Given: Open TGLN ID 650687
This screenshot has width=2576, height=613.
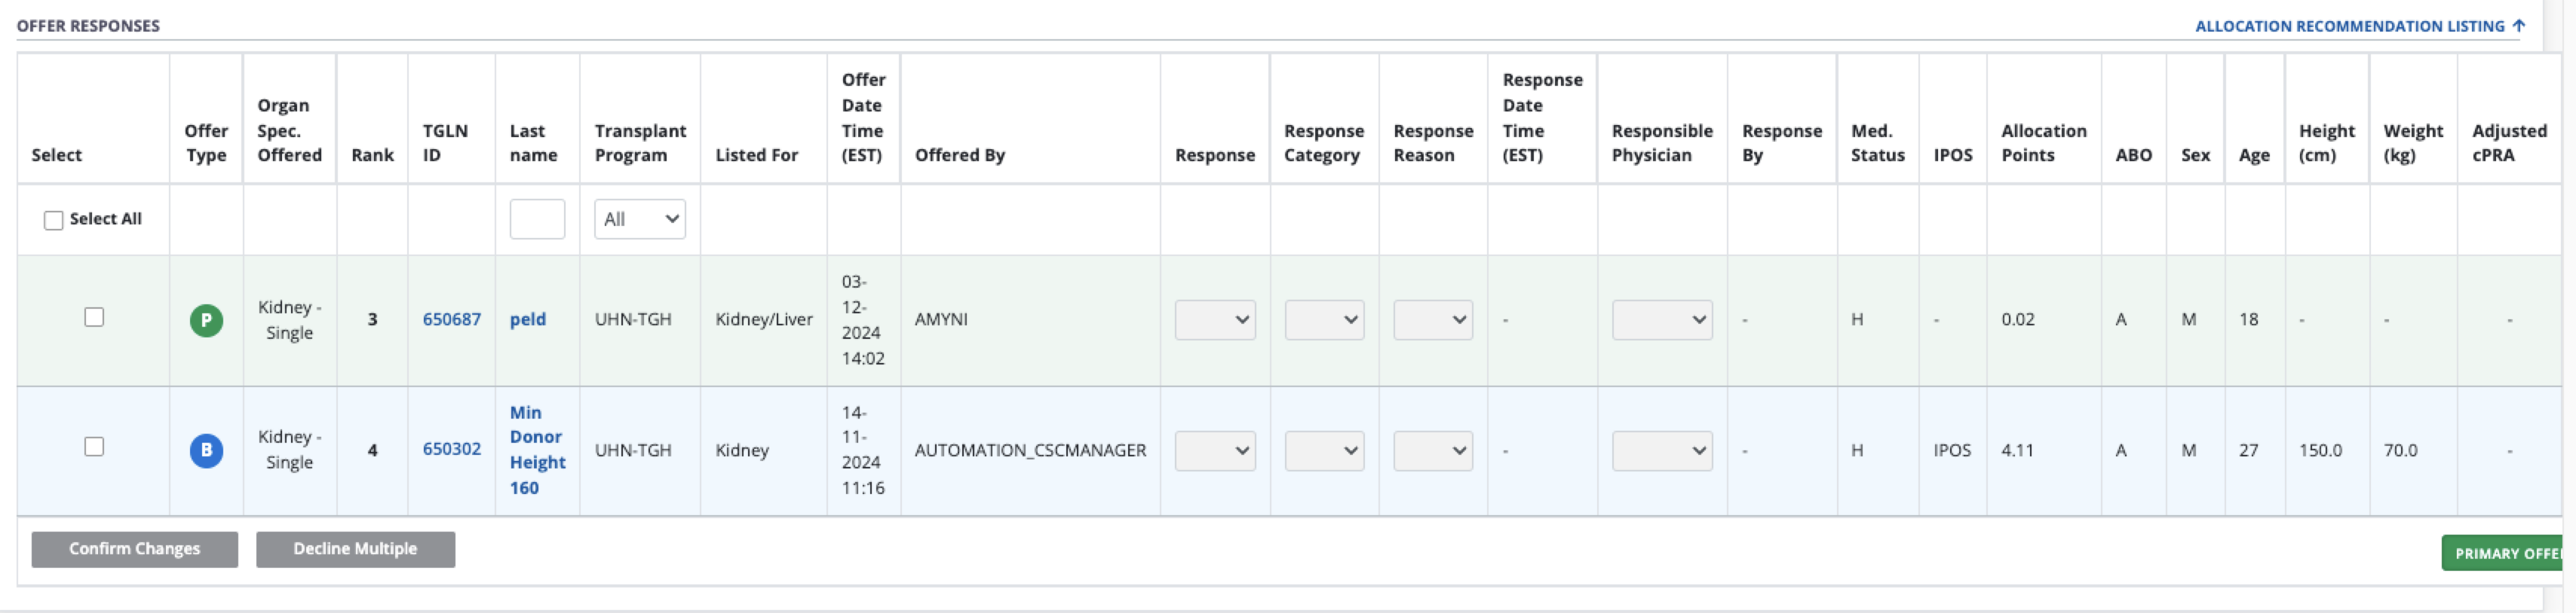Looking at the screenshot, I should (x=451, y=319).
